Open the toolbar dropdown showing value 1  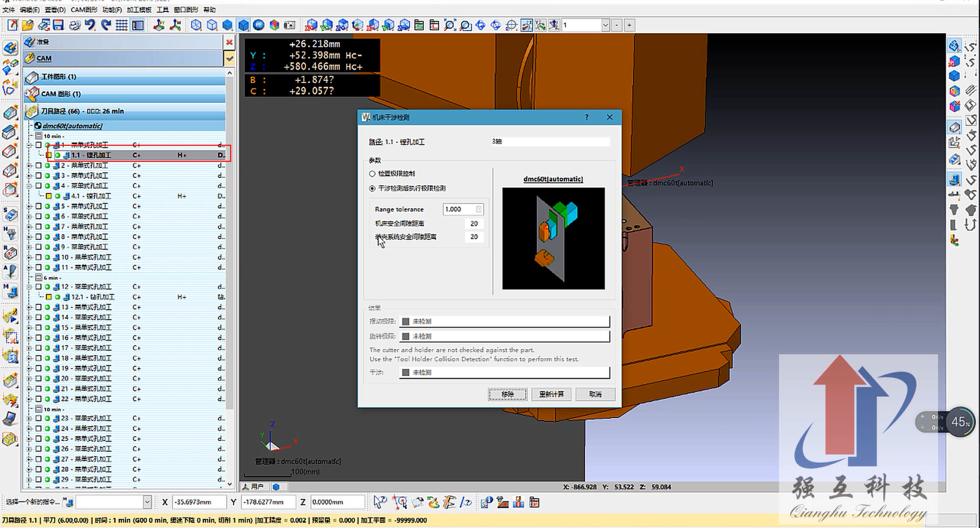pyautogui.click(x=605, y=25)
